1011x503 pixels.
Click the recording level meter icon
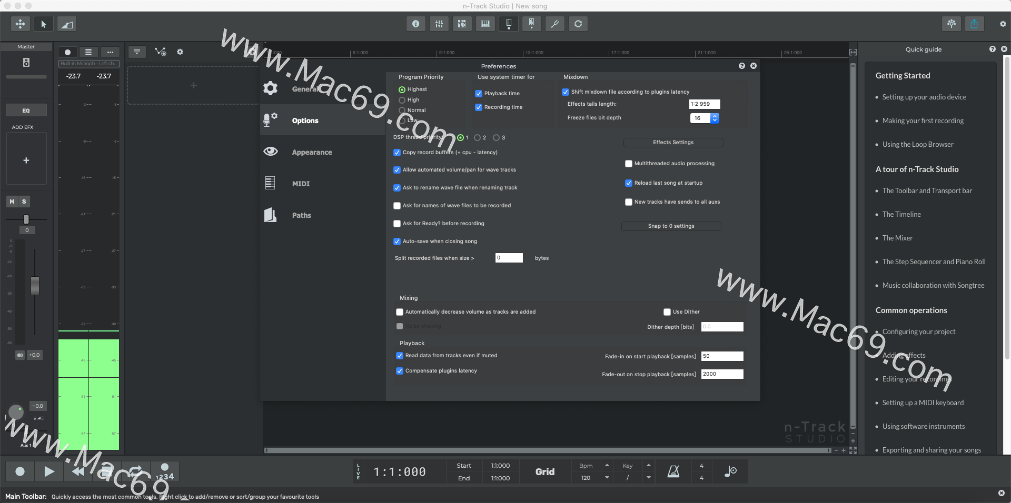pyautogui.click(x=508, y=24)
